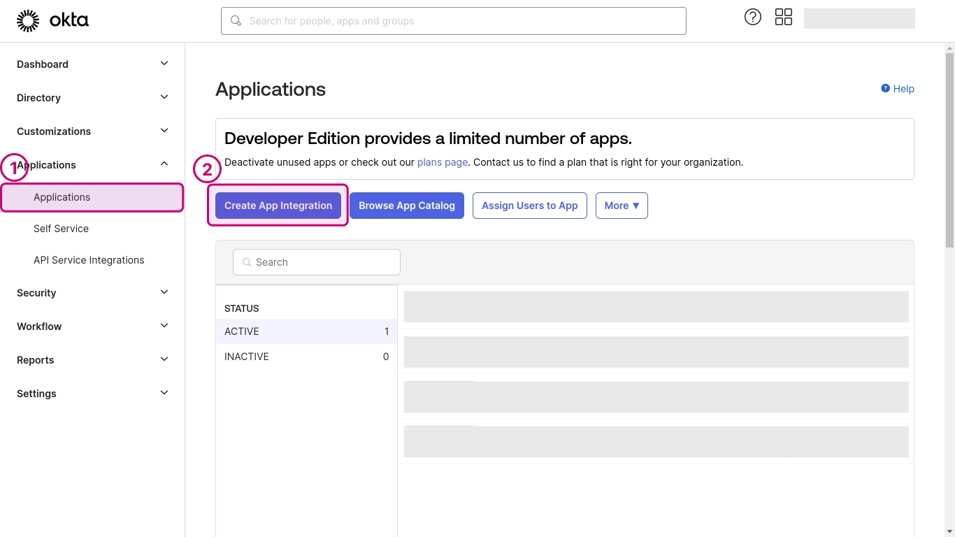Select Self Service in sidebar
The width and height of the screenshot is (955, 537).
(61, 229)
